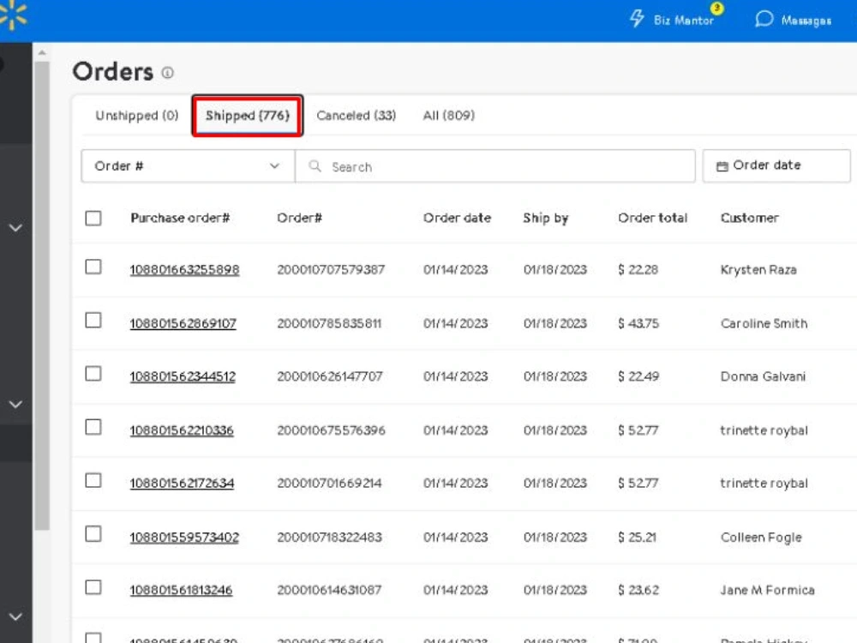Switch to the All (809) tab

click(449, 116)
